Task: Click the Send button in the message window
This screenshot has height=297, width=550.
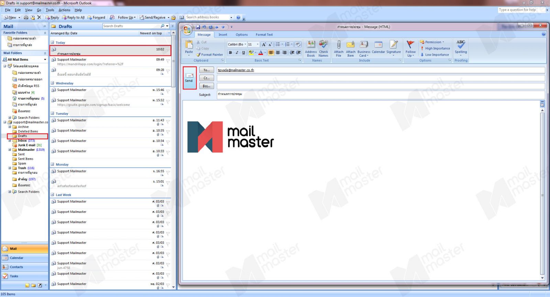Action: (x=189, y=78)
